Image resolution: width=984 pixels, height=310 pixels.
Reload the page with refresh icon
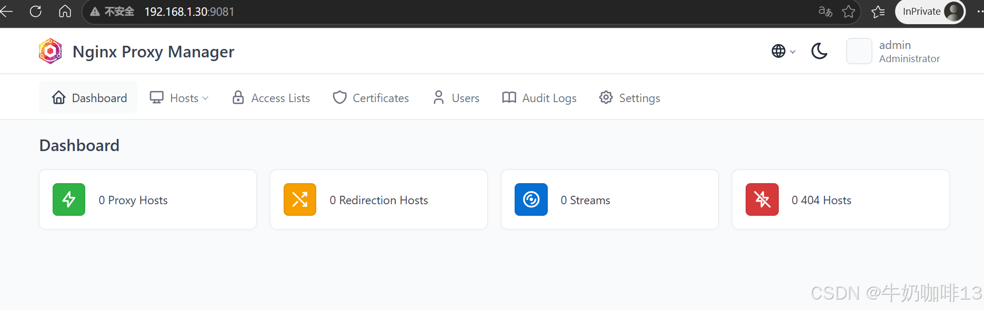coord(36,11)
